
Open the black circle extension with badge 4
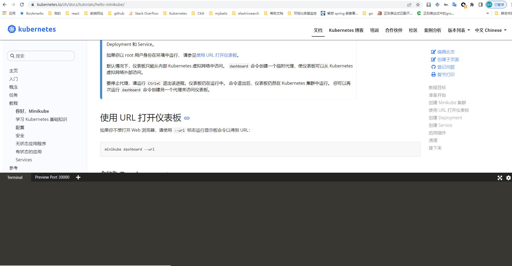[x=464, y=5]
